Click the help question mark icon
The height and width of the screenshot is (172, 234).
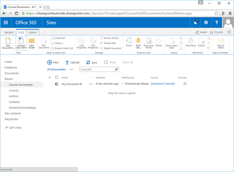tap(217, 23)
